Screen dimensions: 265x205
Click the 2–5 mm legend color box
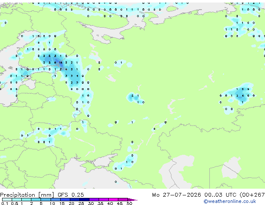coord(36,200)
